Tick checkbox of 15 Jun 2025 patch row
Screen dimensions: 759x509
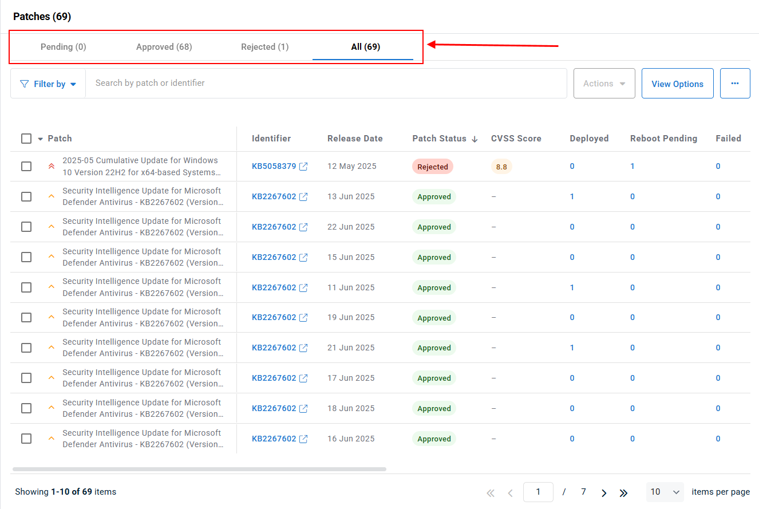[x=26, y=257]
